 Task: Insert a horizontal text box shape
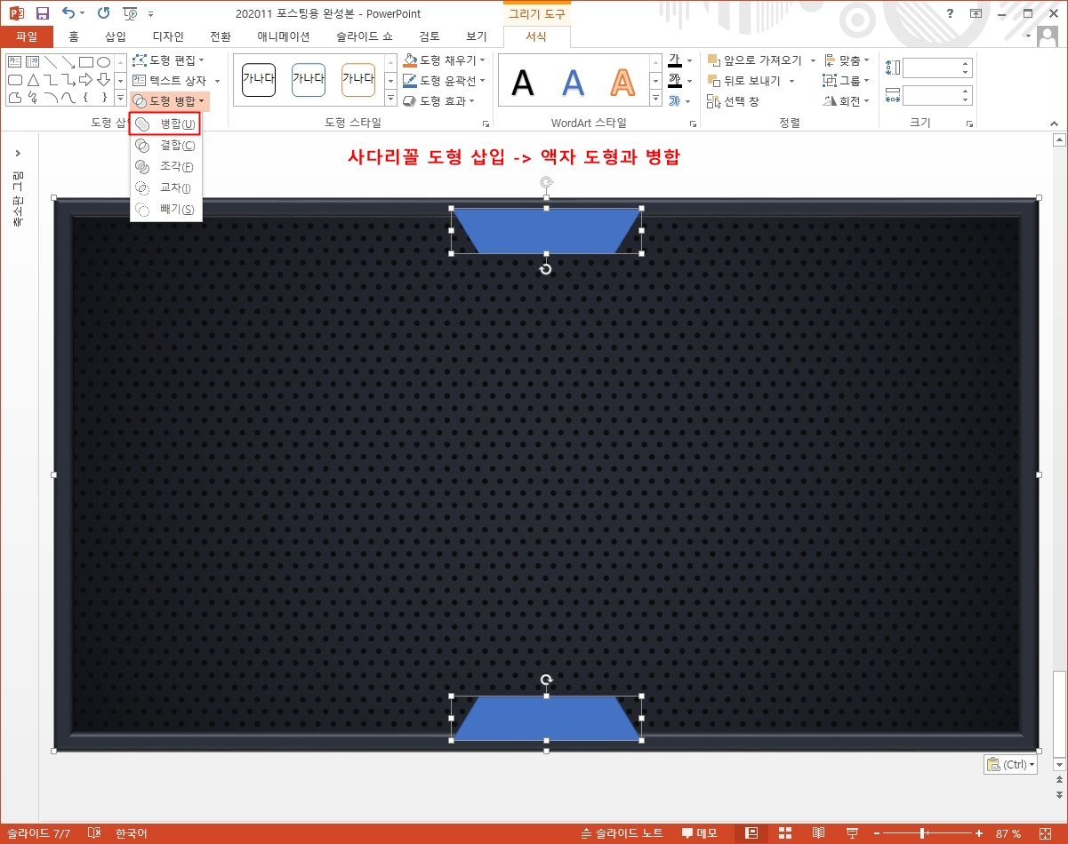[15, 62]
